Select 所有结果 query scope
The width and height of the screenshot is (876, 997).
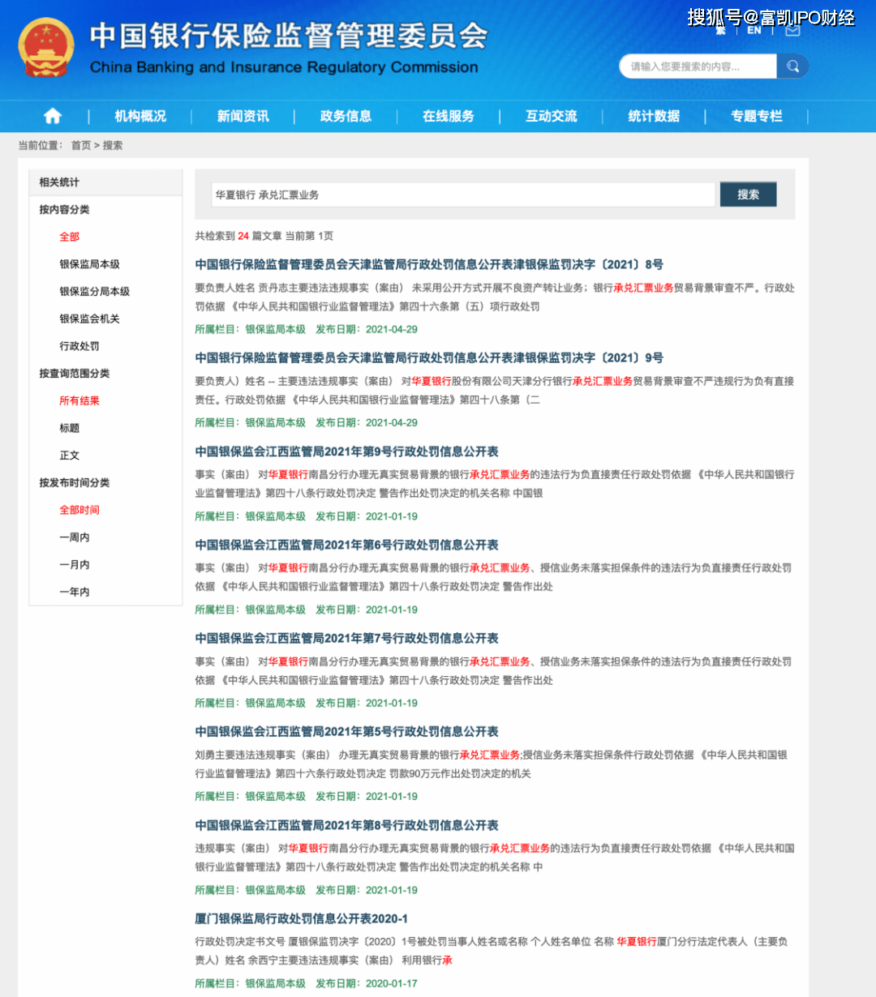[x=79, y=400]
